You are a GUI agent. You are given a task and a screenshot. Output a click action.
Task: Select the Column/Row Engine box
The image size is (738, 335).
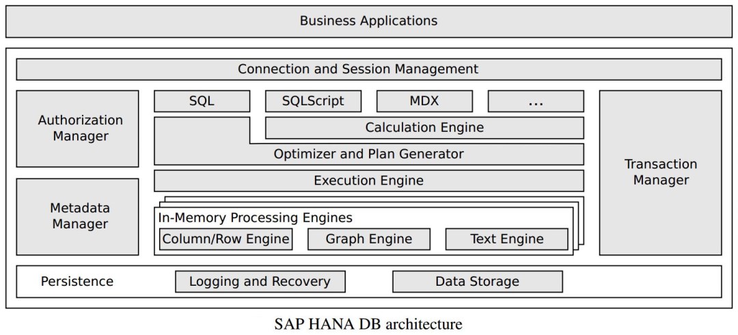[225, 239]
